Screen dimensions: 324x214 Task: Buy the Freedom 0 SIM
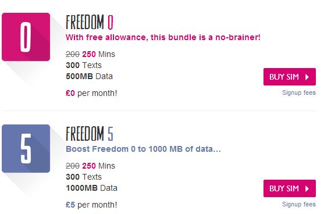[290, 77]
